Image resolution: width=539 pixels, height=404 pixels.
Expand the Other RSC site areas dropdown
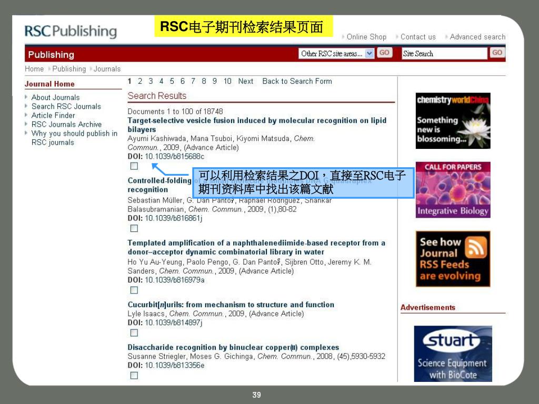click(x=336, y=53)
